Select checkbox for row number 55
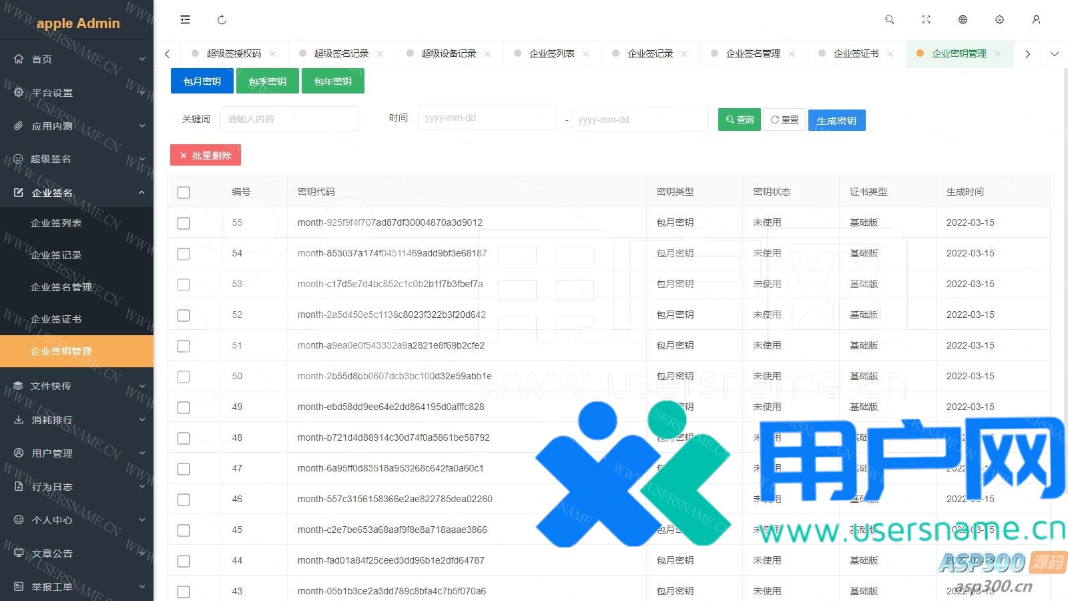 [184, 223]
